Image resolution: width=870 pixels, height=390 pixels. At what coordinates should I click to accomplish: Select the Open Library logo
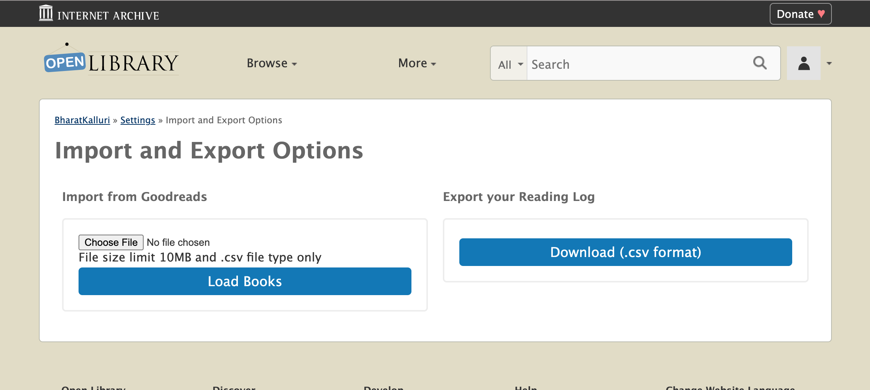click(x=111, y=62)
